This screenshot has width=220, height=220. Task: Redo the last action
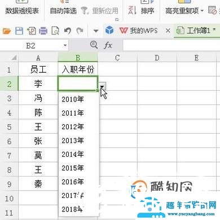click(80, 30)
